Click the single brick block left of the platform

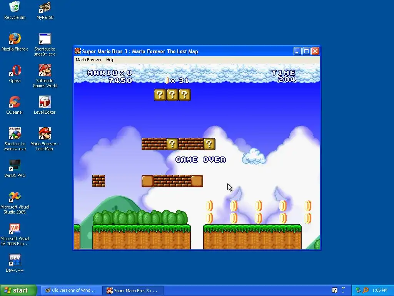pyautogui.click(x=98, y=181)
